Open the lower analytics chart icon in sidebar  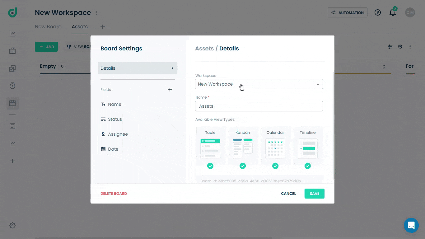[x=12, y=143]
